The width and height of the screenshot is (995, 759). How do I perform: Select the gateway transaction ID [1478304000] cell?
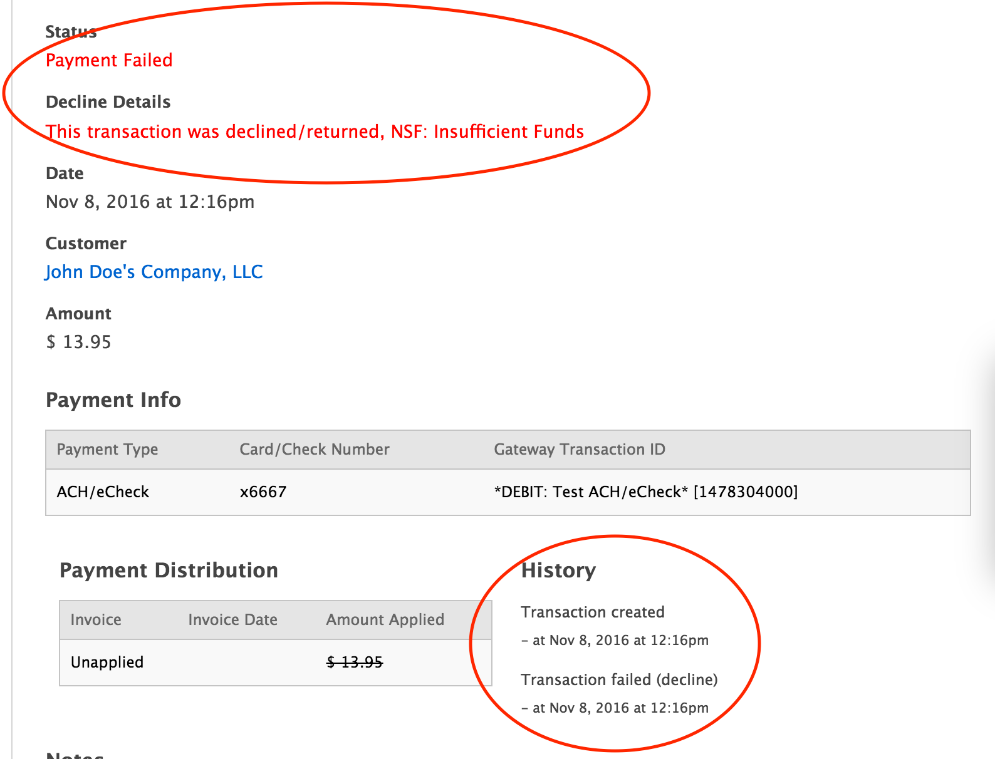point(646,492)
